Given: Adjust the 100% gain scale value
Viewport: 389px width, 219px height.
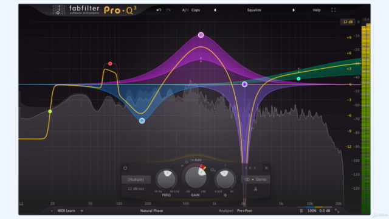Looking at the screenshot, I should [x=312, y=211].
